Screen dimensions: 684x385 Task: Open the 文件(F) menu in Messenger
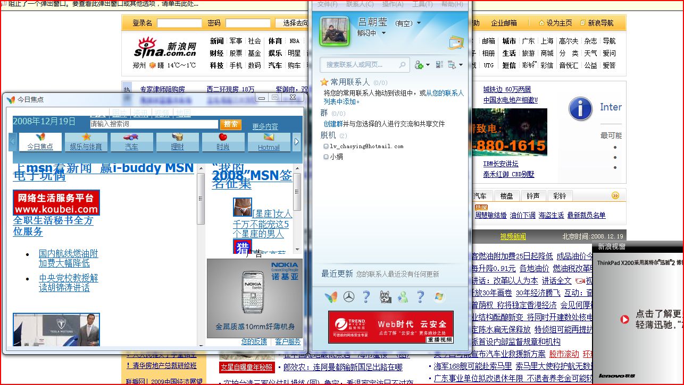click(x=328, y=4)
